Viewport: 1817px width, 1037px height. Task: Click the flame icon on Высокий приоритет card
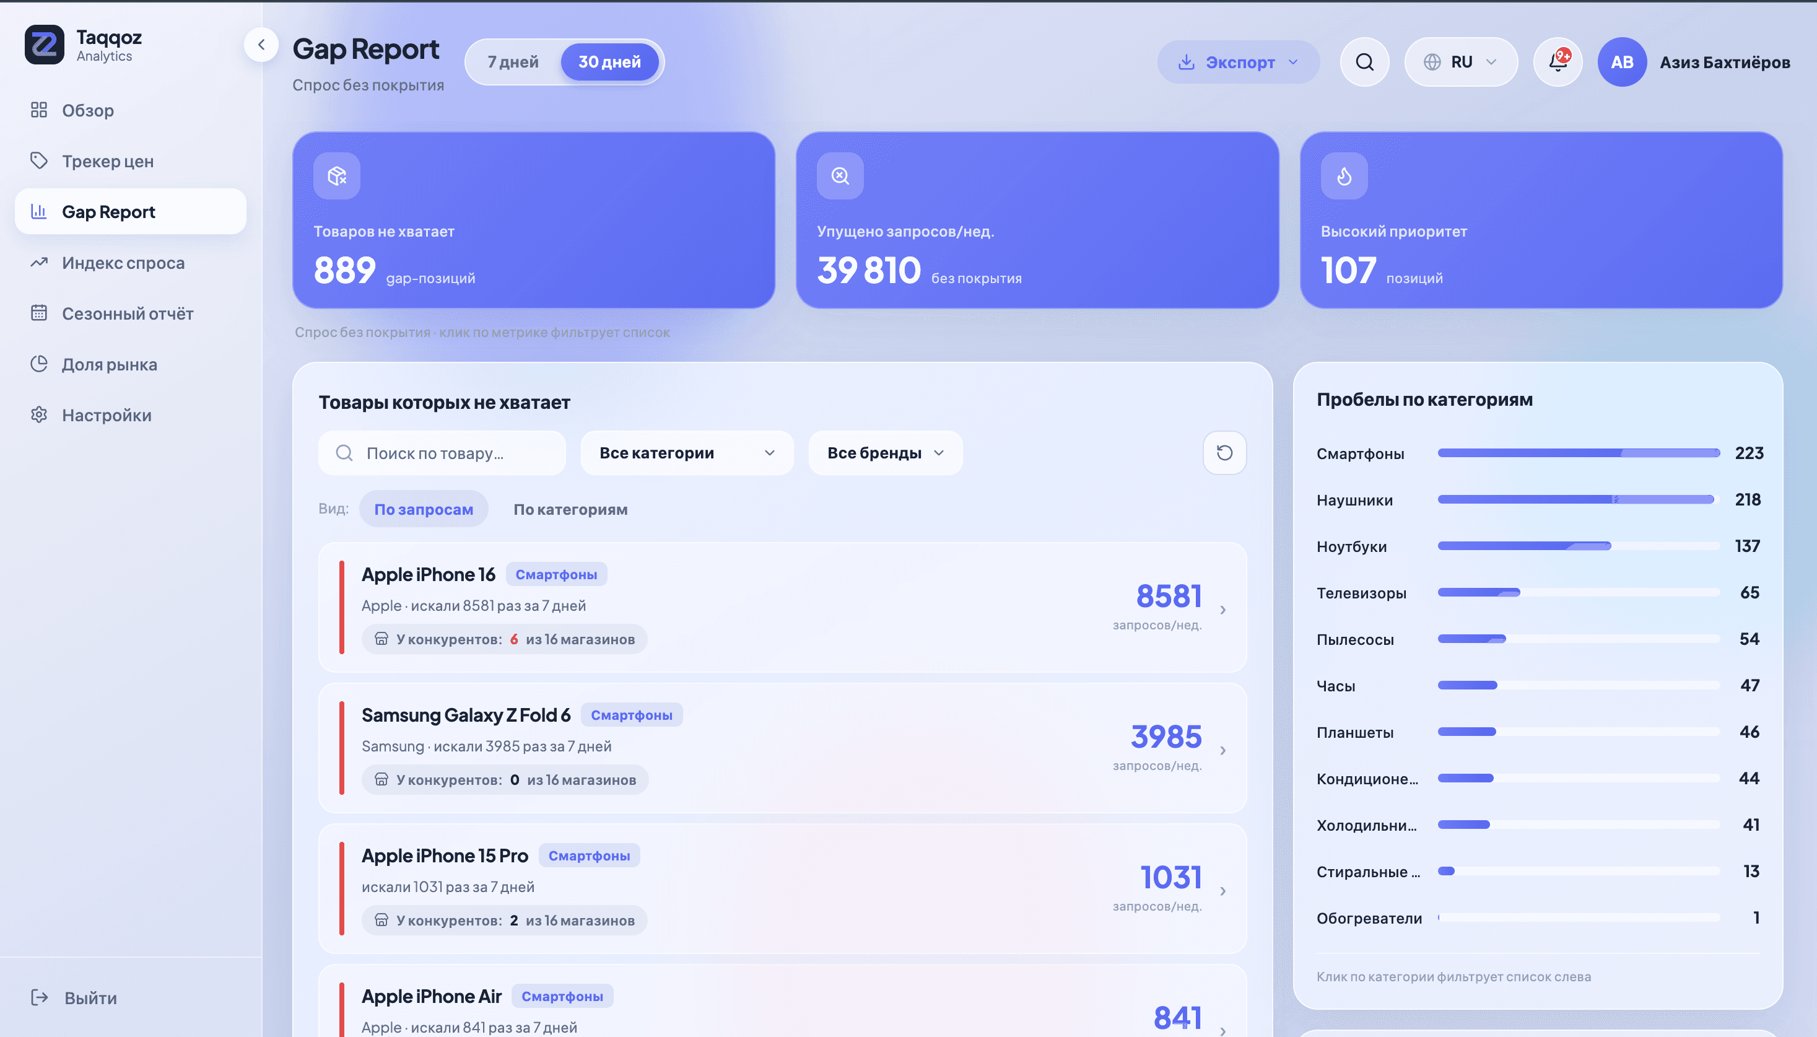point(1344,176)
